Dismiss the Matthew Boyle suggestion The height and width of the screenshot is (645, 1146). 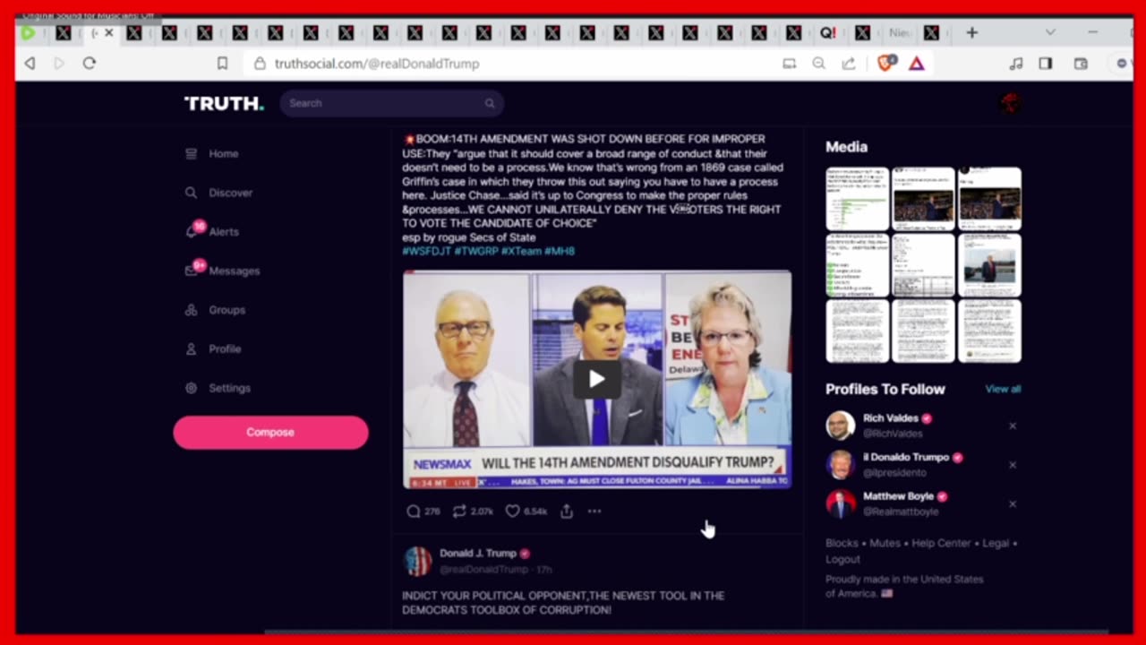coord(1013,504)
